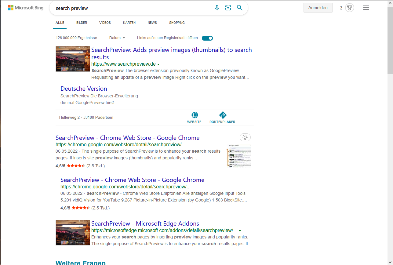Click the lightbulb insight icon
Viewport: 393px width, 265px height.
pyautogui.click(x=245, y=137)
